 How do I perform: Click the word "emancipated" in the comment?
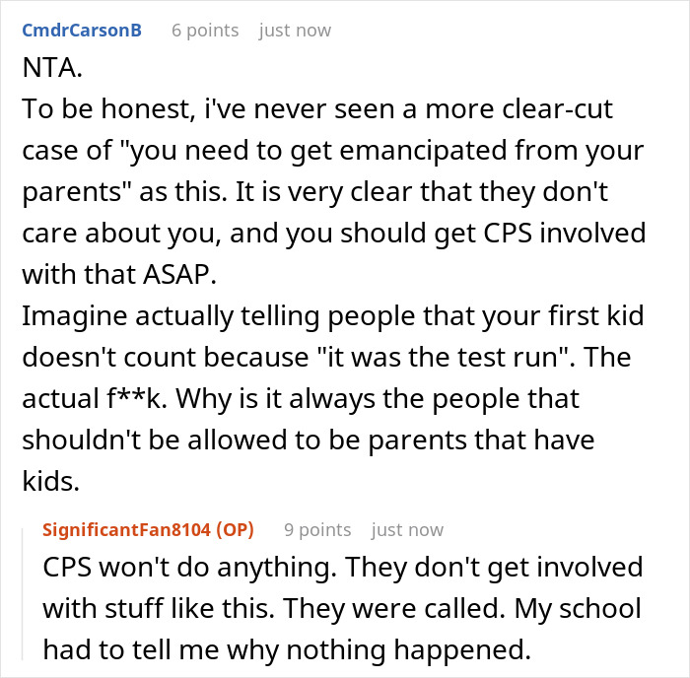(423, 151)
